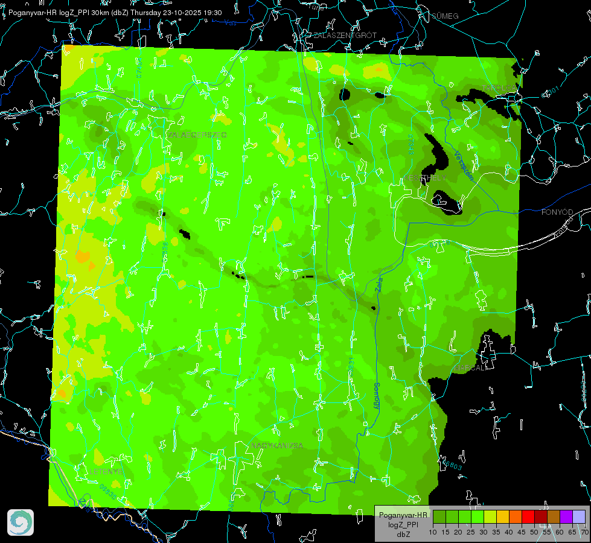Viewport: 591px width, 543px height.
Task: Click the dbZ unit label in legend
Action: coord(403,535)
